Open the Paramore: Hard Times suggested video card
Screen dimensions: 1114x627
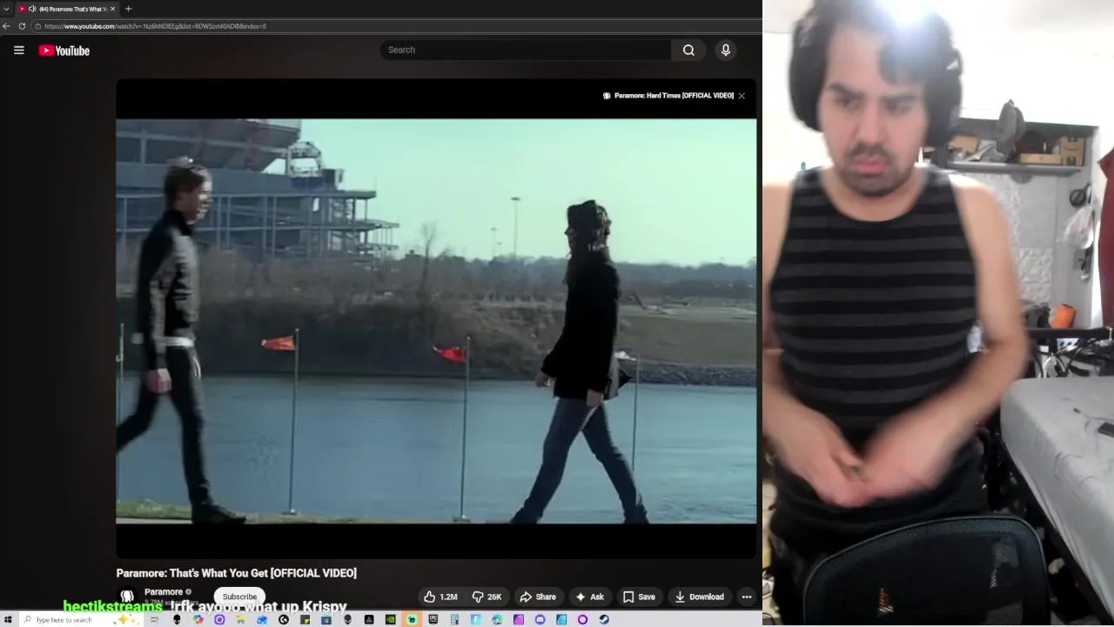668,96
